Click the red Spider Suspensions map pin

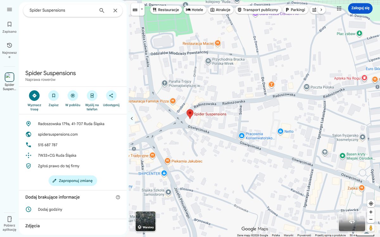click(x=190, y=114)
